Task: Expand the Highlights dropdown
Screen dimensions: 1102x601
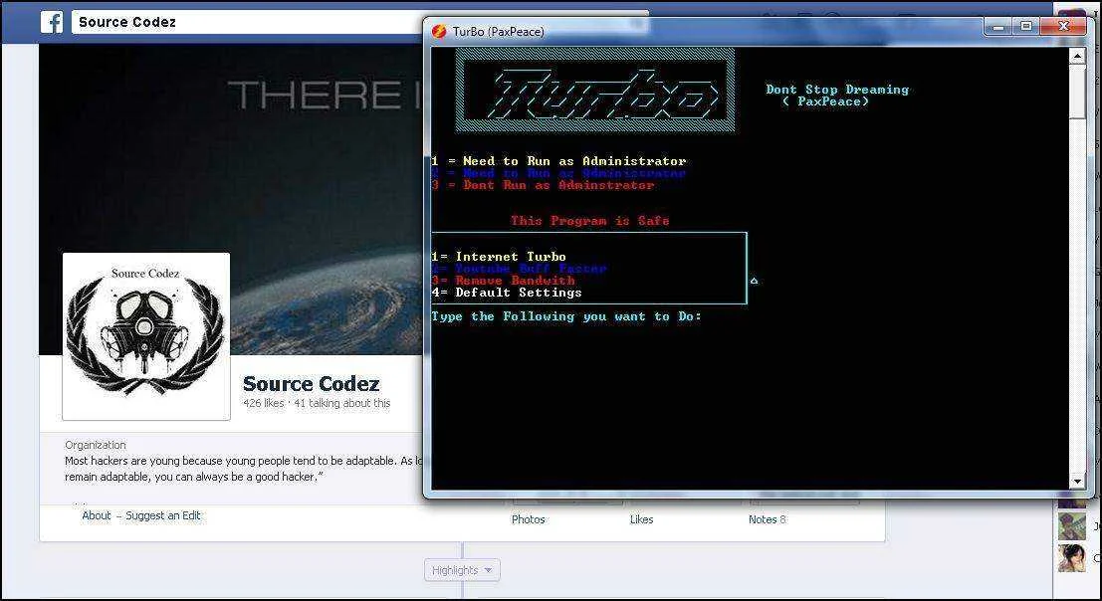Action: (x=463, y=570)
